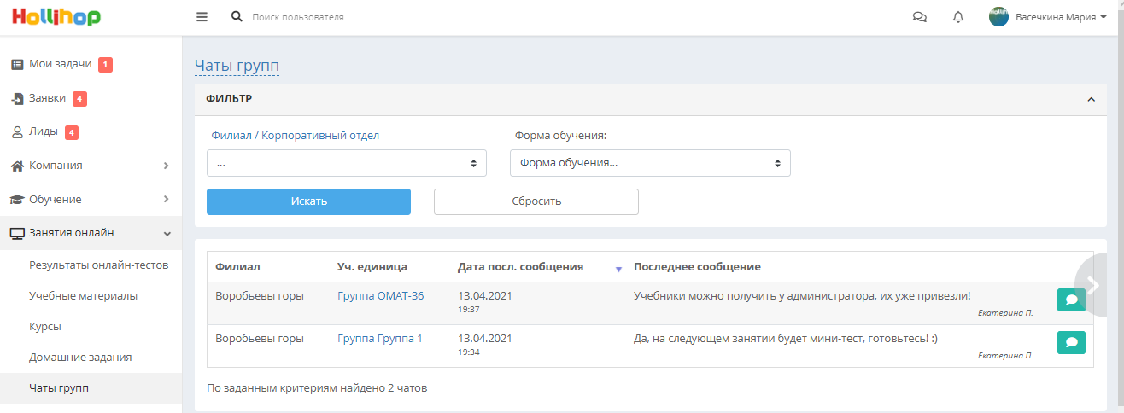The image size is (1124, 413).
Task: Open chat for Группа ОМАТ-36 via green icon
Action: (x=1071, y=300)
